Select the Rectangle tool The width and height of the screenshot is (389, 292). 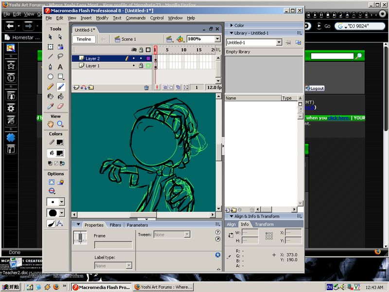(x=60, y=76)
